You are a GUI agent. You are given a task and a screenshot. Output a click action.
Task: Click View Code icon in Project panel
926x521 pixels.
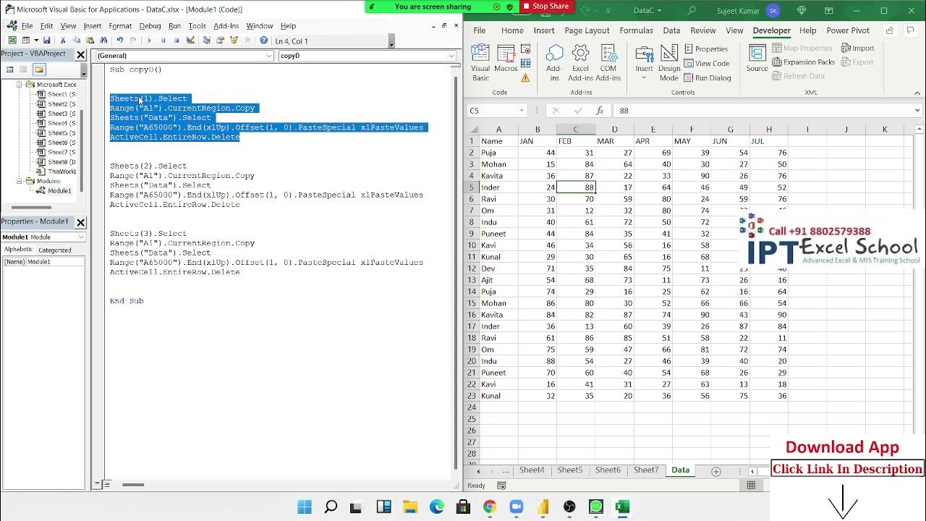[10, 69]
